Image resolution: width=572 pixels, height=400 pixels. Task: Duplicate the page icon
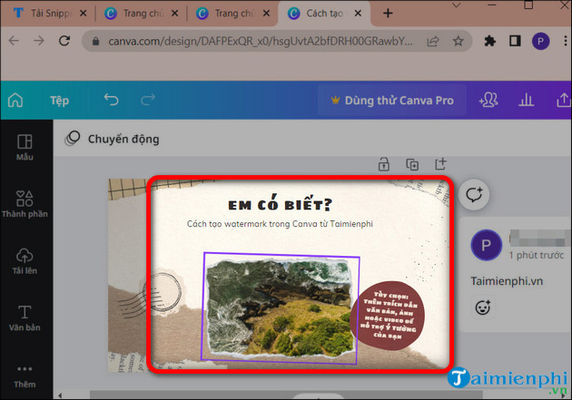point(412,164)
